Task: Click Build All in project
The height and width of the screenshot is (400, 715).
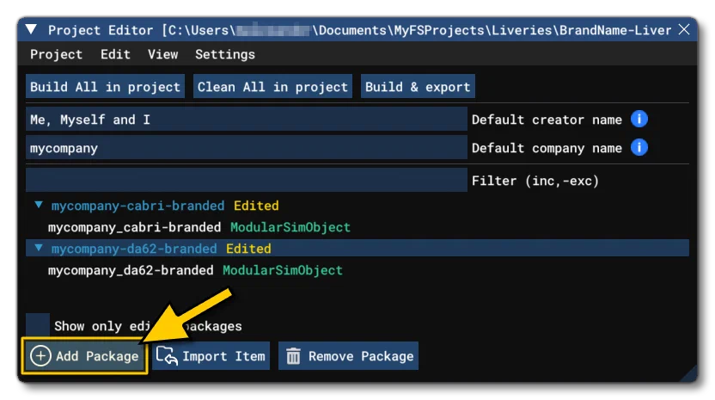Action: (106, 86)
